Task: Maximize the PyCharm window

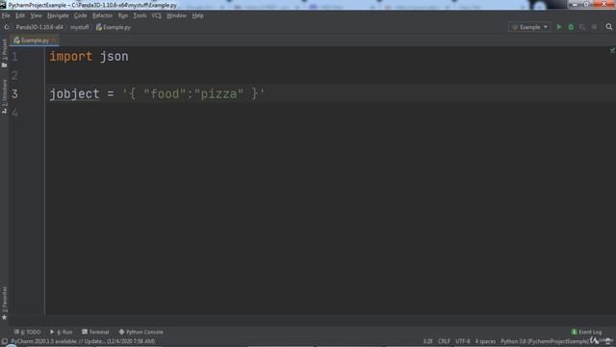Action: tap(586, 4)
